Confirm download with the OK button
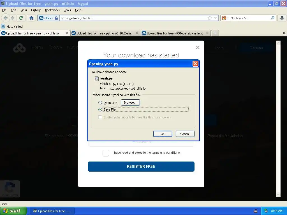287x215 pixels. tap(163, 134)
